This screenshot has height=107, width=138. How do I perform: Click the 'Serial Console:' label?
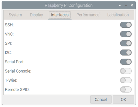pyautogui.click(x=18, y=71)
